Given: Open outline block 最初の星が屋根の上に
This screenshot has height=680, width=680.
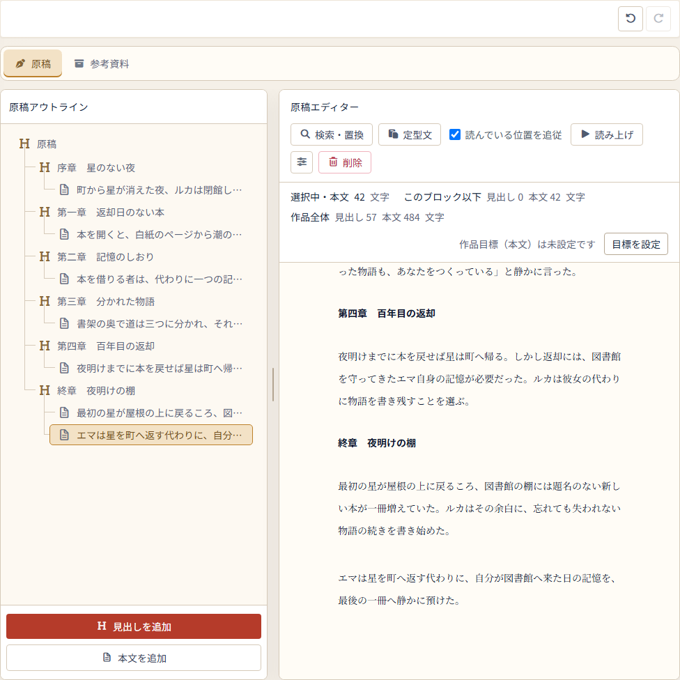Looking at the screenshot, I should [x=151, y=413].
